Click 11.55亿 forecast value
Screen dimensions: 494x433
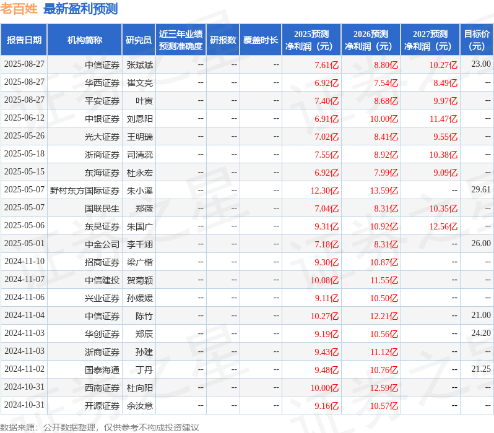coord(384,280)
